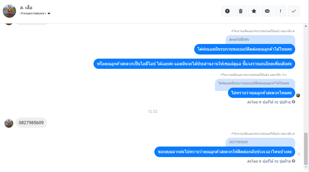The height and width of the screenshot is (172, 309).
Task: Click the vertical scrollbar thumb
Action: pos(306,148)
